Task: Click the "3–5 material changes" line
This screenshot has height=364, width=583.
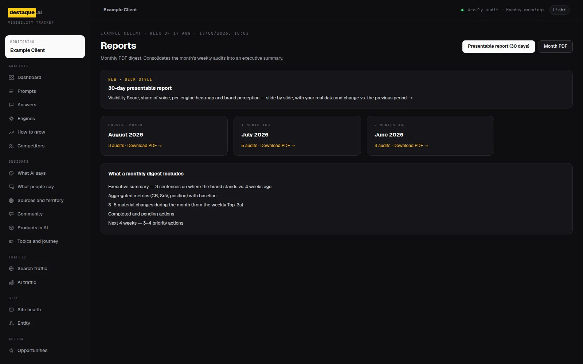Action: click(x=176, y=205)
